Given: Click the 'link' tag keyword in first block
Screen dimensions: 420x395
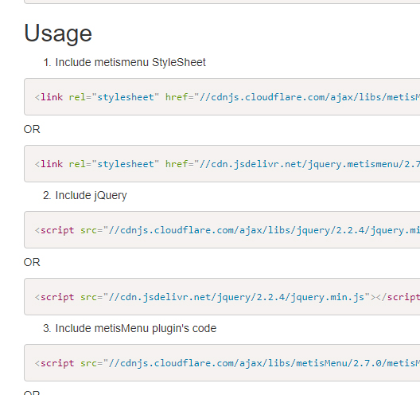Looking at the screenshot, I should (52, 97).
